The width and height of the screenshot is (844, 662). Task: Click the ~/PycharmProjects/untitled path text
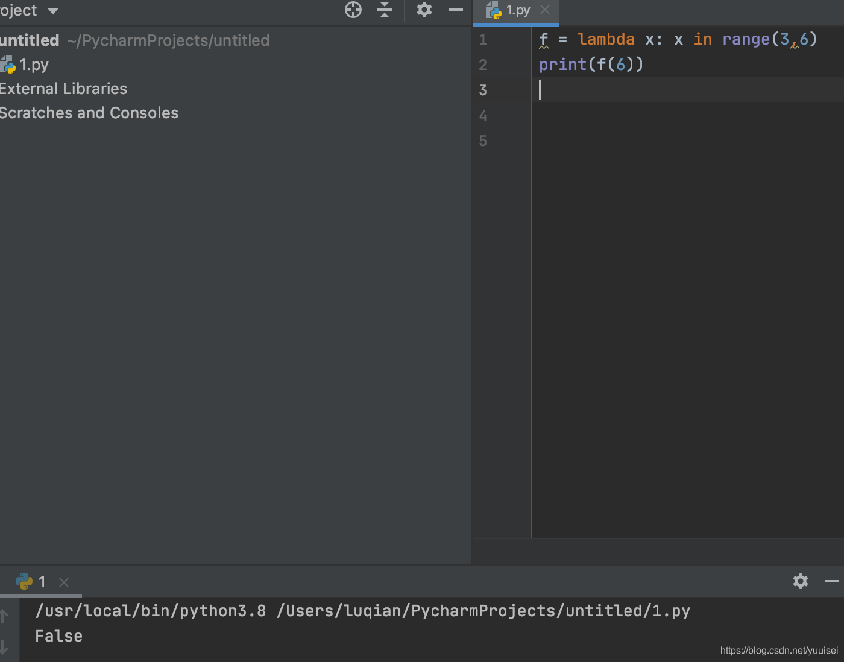168,40
